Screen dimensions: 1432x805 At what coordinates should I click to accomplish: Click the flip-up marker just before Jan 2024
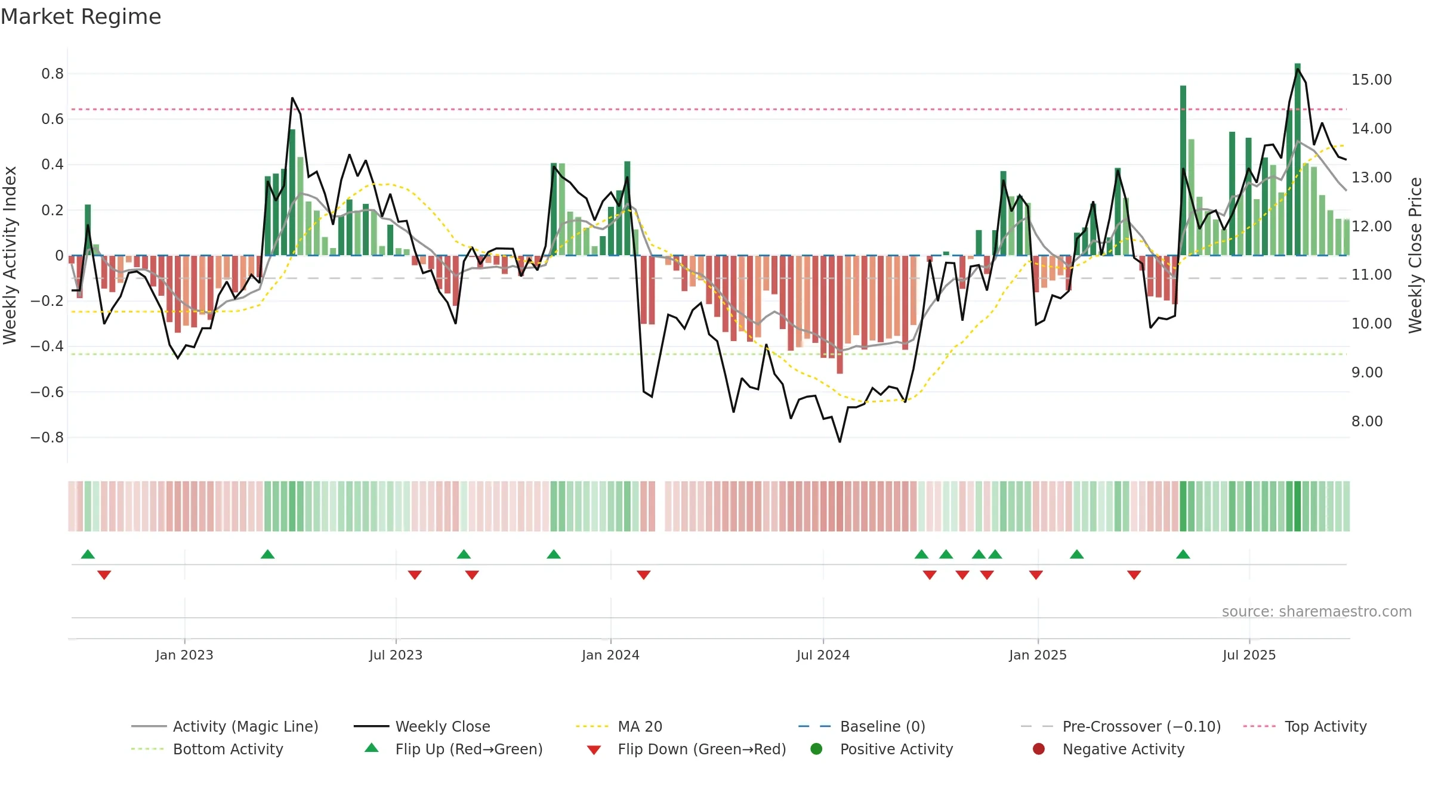[554, 554]
